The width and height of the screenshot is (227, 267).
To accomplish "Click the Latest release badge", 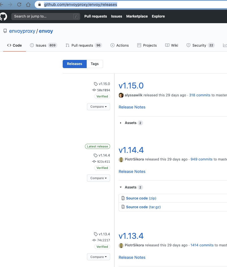I will (97, 146).
